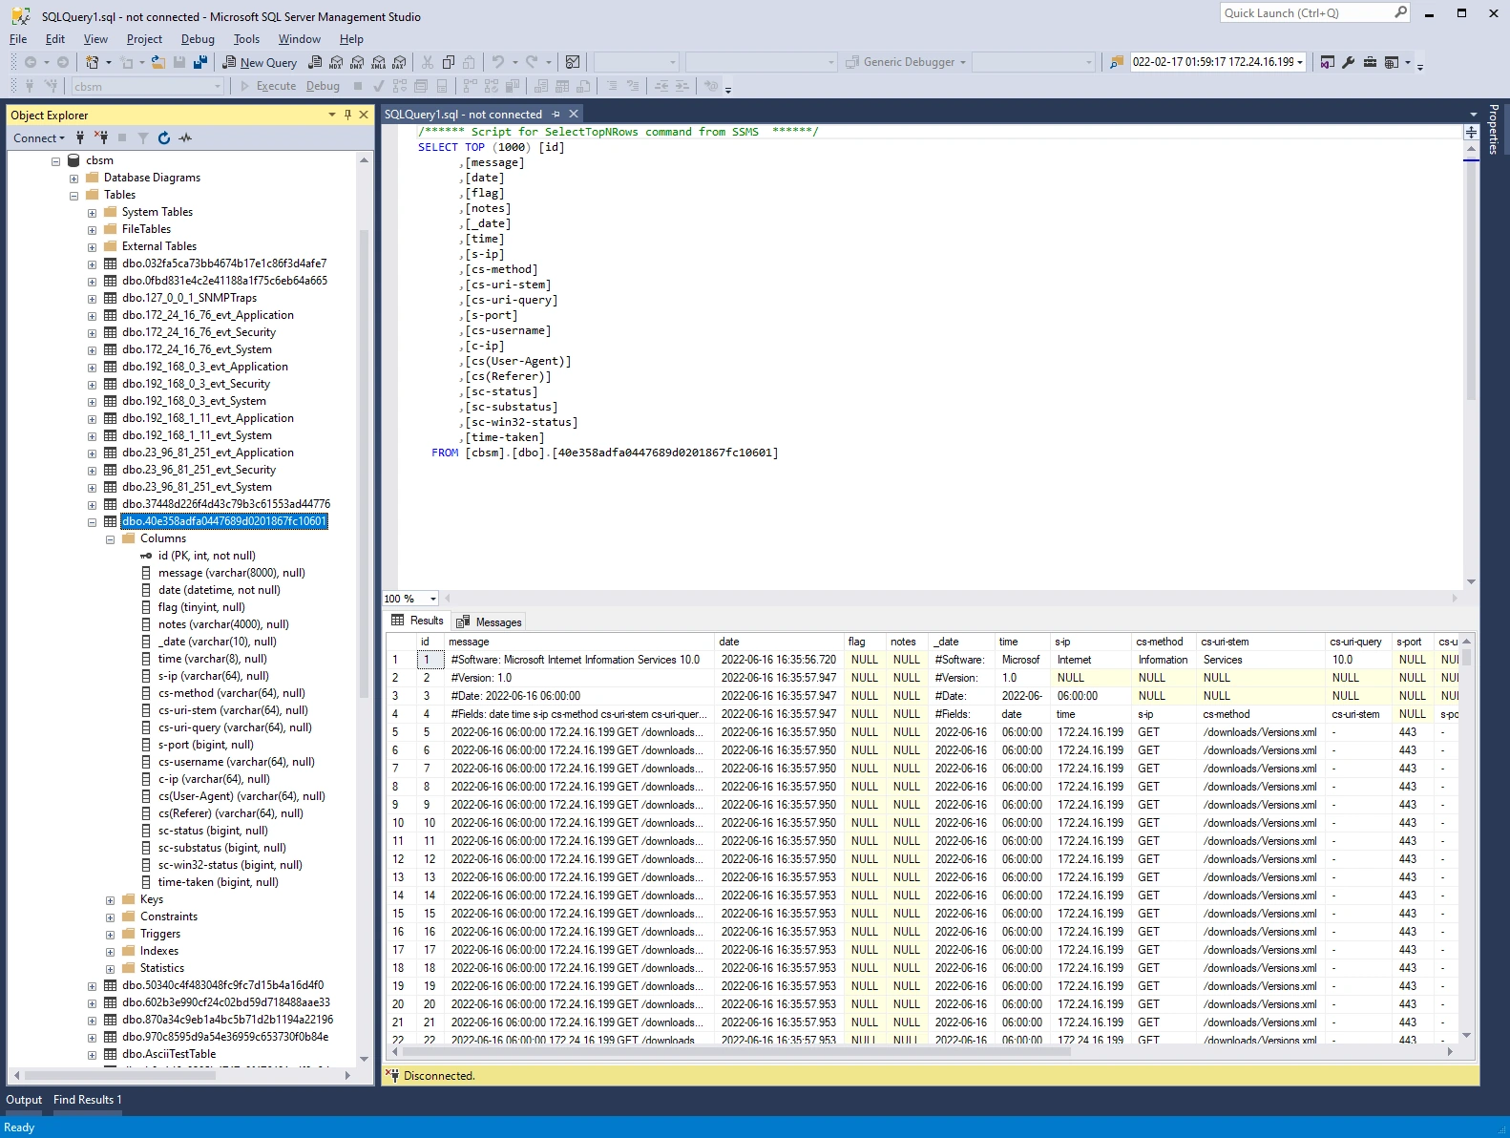Click the MDX query icon
This screenshot has width=1510, height=1138.
click(x=336, y=62)
